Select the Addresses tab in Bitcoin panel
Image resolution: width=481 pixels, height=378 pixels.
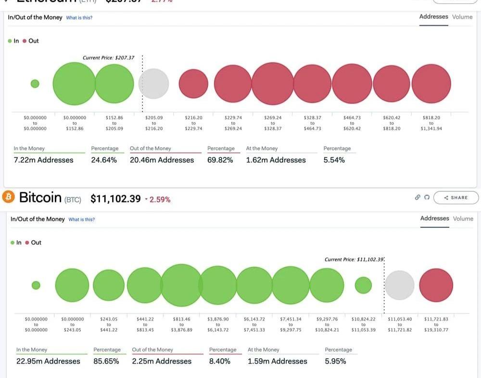[434, 218]
